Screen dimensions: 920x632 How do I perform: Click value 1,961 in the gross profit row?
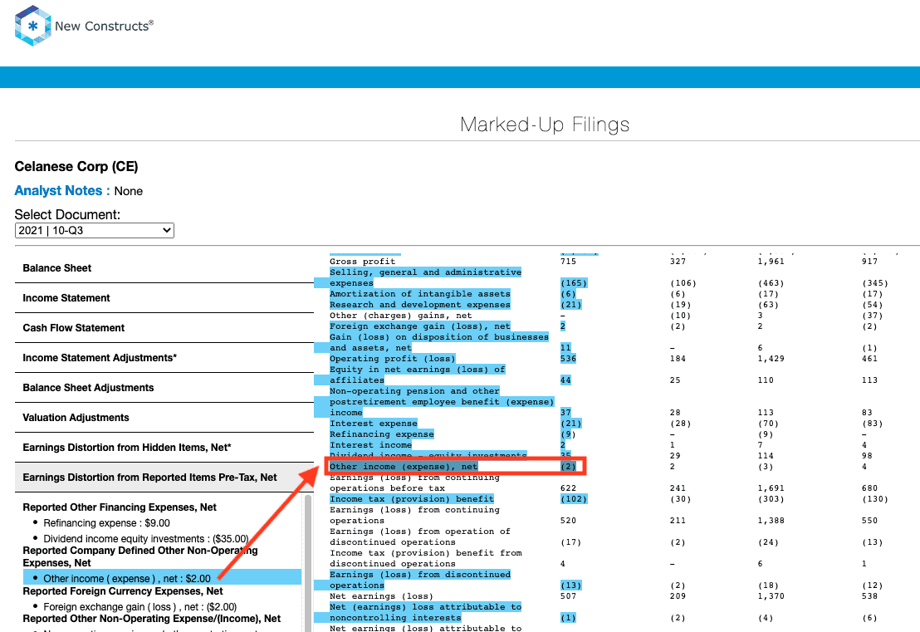pyautogui.click(x=771, y=262)
